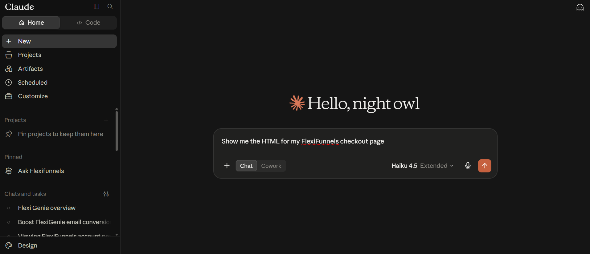
Task: Click the microphone voice input icon
Action: 468,166
